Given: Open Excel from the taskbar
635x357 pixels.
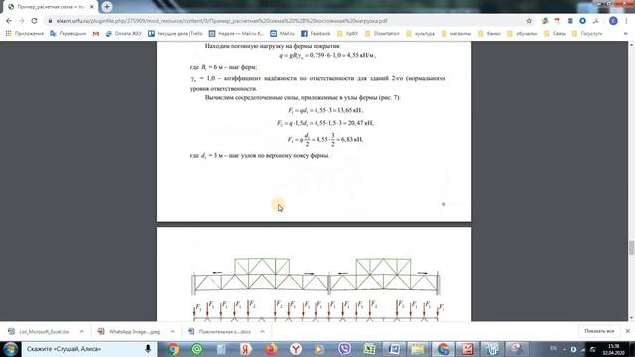Looking at the screenshot, I should [x=369, y=349].
